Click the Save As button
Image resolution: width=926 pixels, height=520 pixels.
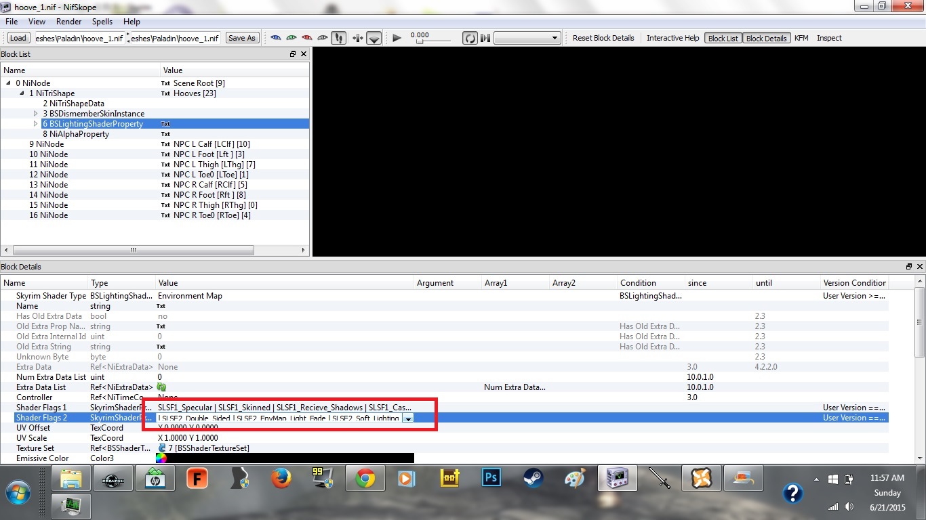click(242, 38)
